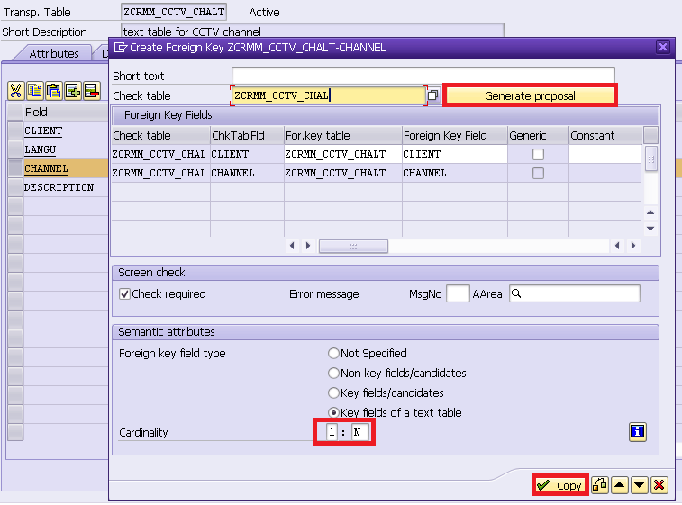Click the next (down arrow) button at dialog bottom
The height and width of the screenshot is (505, 682).
640,484
